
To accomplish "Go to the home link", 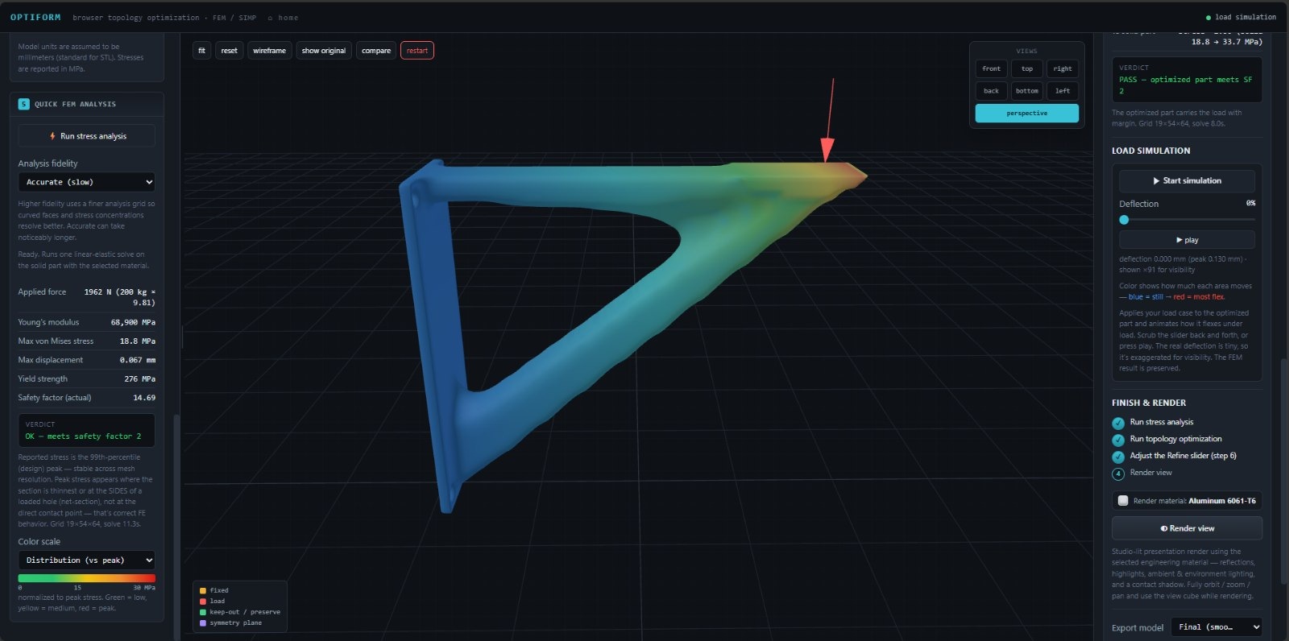I will [x=283, y=17].
